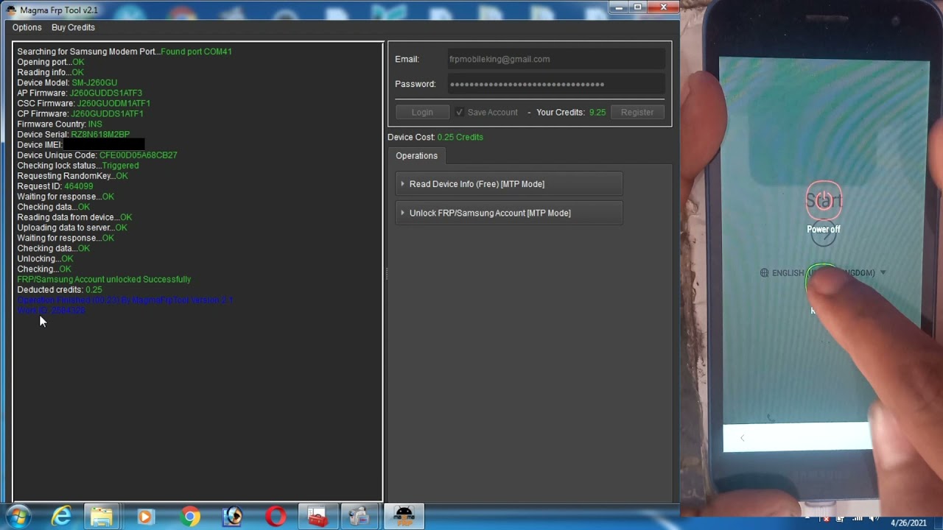Select the Magma FRP taskbar icon
The image size is (943, 530).
tap(404, 517)
